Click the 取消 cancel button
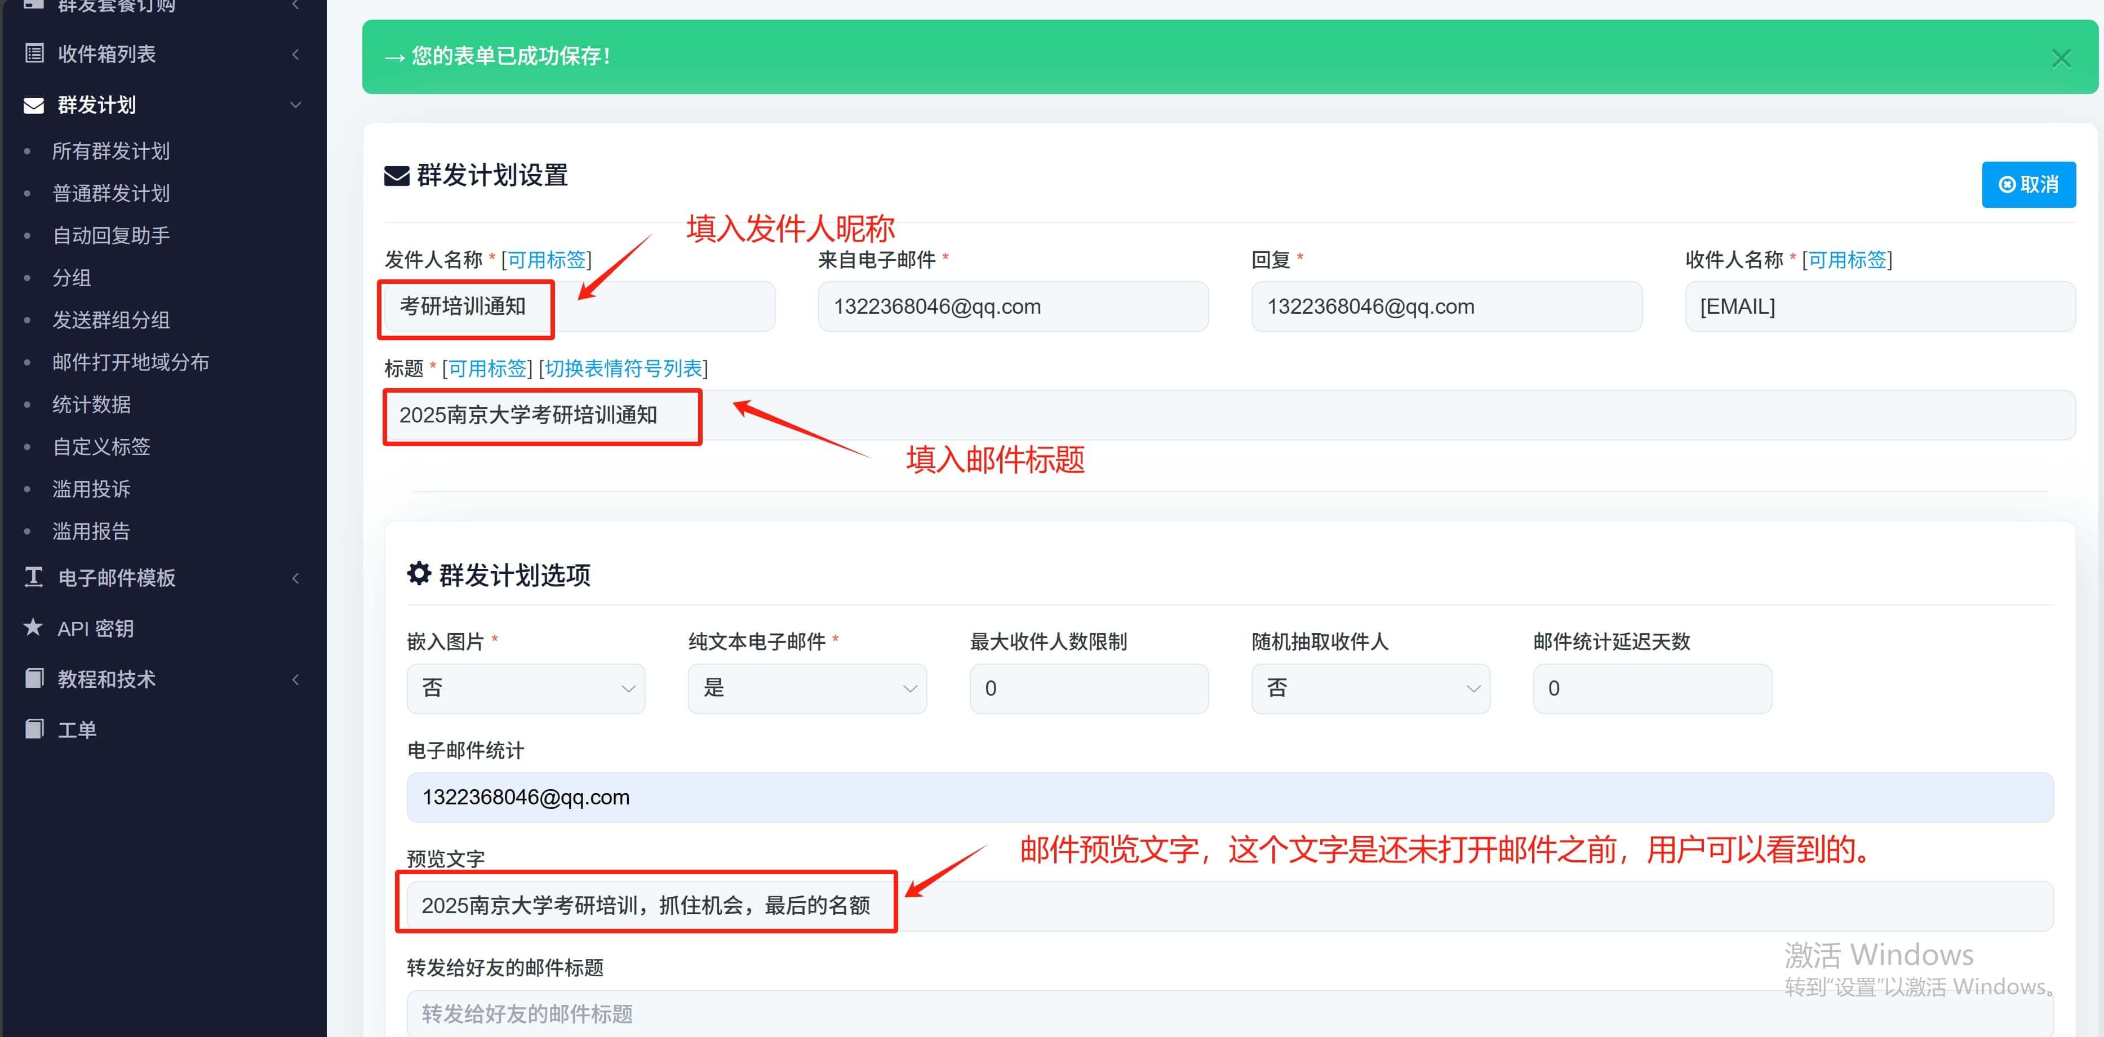The width and height of the screenshot is (2104, 1037). (x=2028, y=185)
